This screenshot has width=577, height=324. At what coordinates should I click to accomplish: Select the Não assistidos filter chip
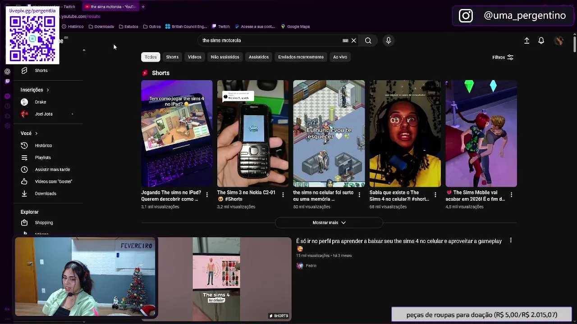225,57
